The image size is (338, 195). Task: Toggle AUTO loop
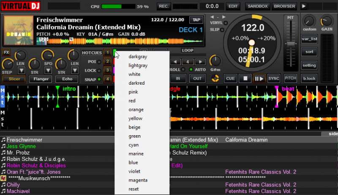tap(191, 69)
